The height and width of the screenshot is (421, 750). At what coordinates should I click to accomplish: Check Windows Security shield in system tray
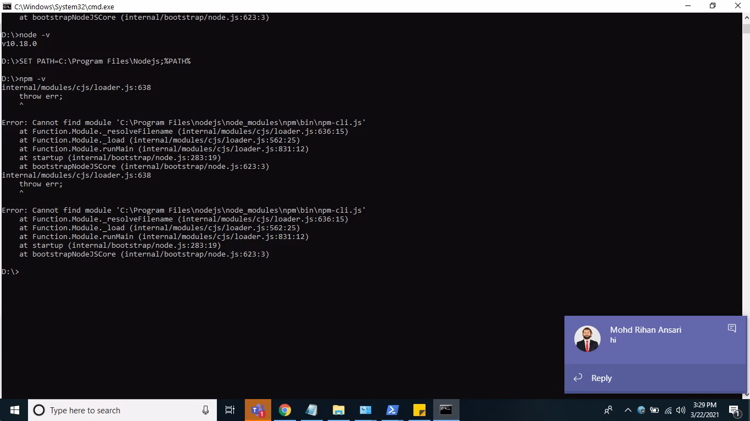pos(640,410)
